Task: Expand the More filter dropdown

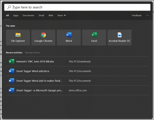Action: pos(62,15)
